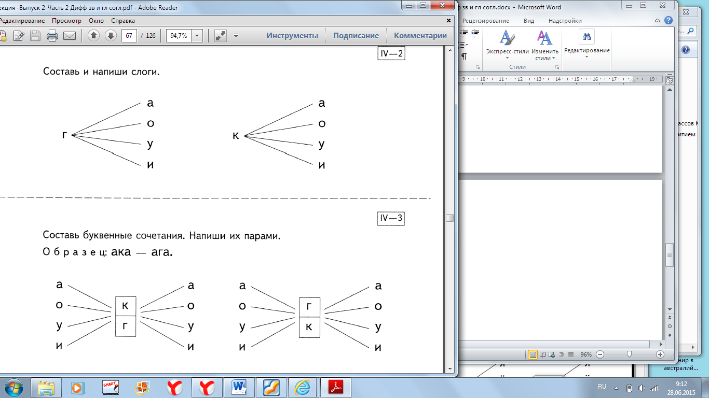This screenshot has width=709, height=398.
Task: Click the Word zoom slider handle
Action: point(629,354)
